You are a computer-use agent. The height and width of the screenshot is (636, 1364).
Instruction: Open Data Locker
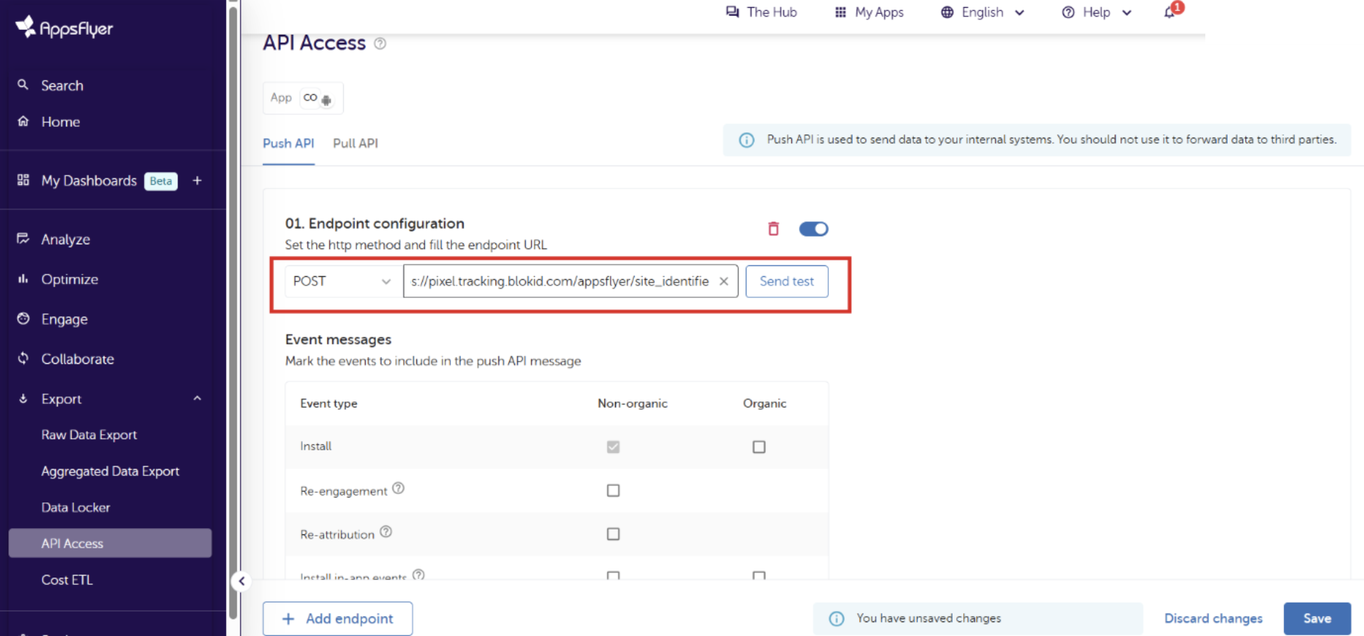[75, 507]
